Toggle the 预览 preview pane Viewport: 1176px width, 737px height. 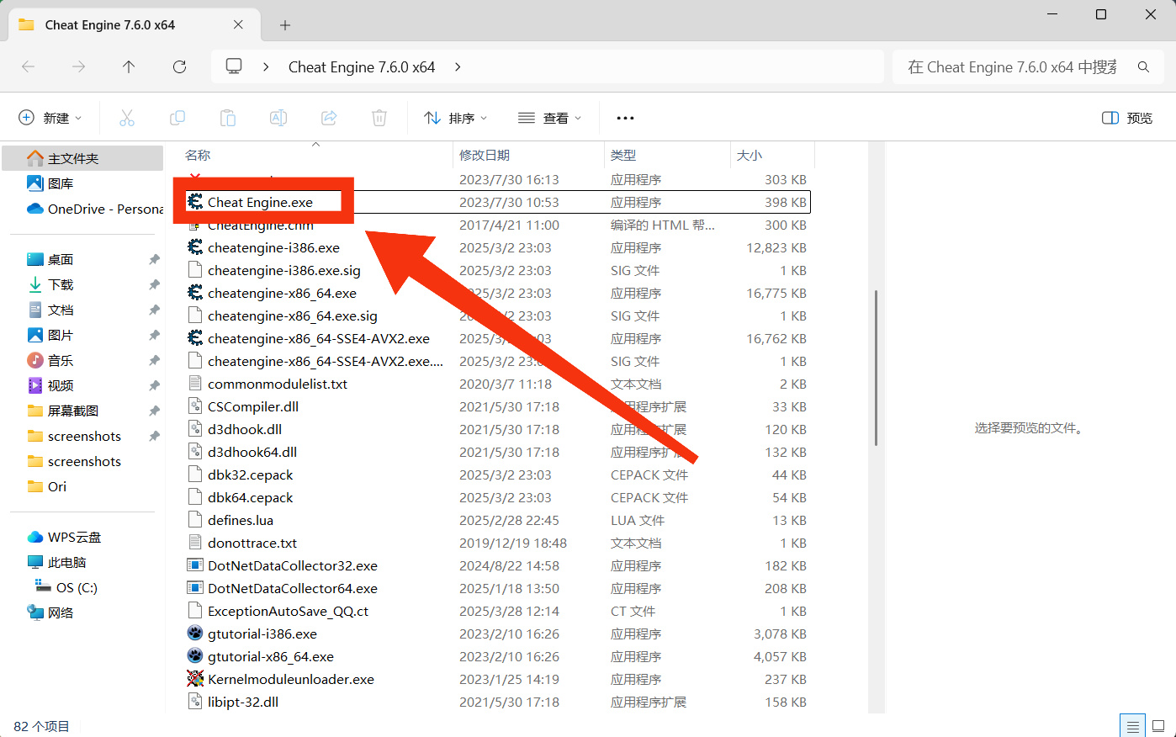click(x=1127, y=118)
